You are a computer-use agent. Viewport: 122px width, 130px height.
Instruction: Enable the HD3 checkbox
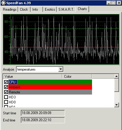6,97
